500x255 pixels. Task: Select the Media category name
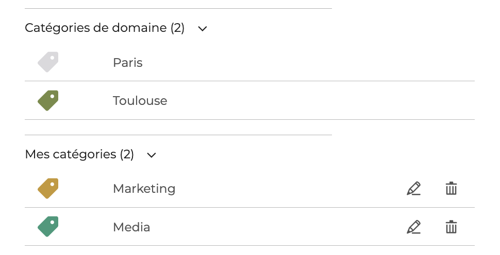pyautogui.click(x=131, y=227)
